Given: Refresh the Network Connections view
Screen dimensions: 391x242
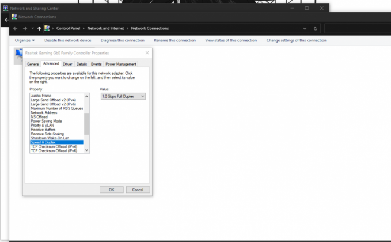Looking at the screenshot, I should pyautogui.click(x=316, y=28).
